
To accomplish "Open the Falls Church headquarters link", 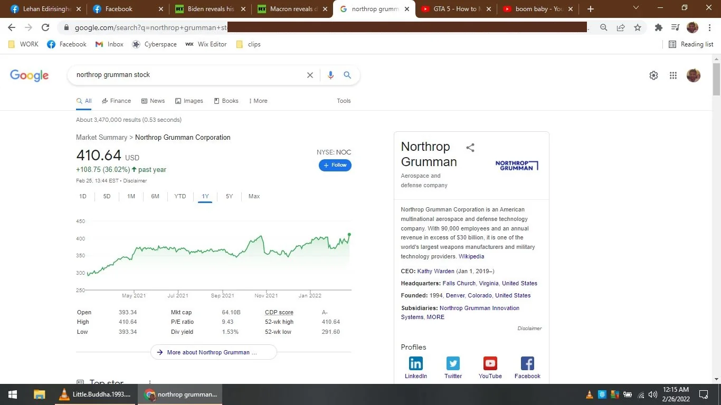I will 459,283.
